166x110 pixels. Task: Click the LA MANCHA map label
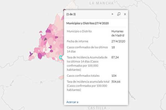[x=102, y=3]
